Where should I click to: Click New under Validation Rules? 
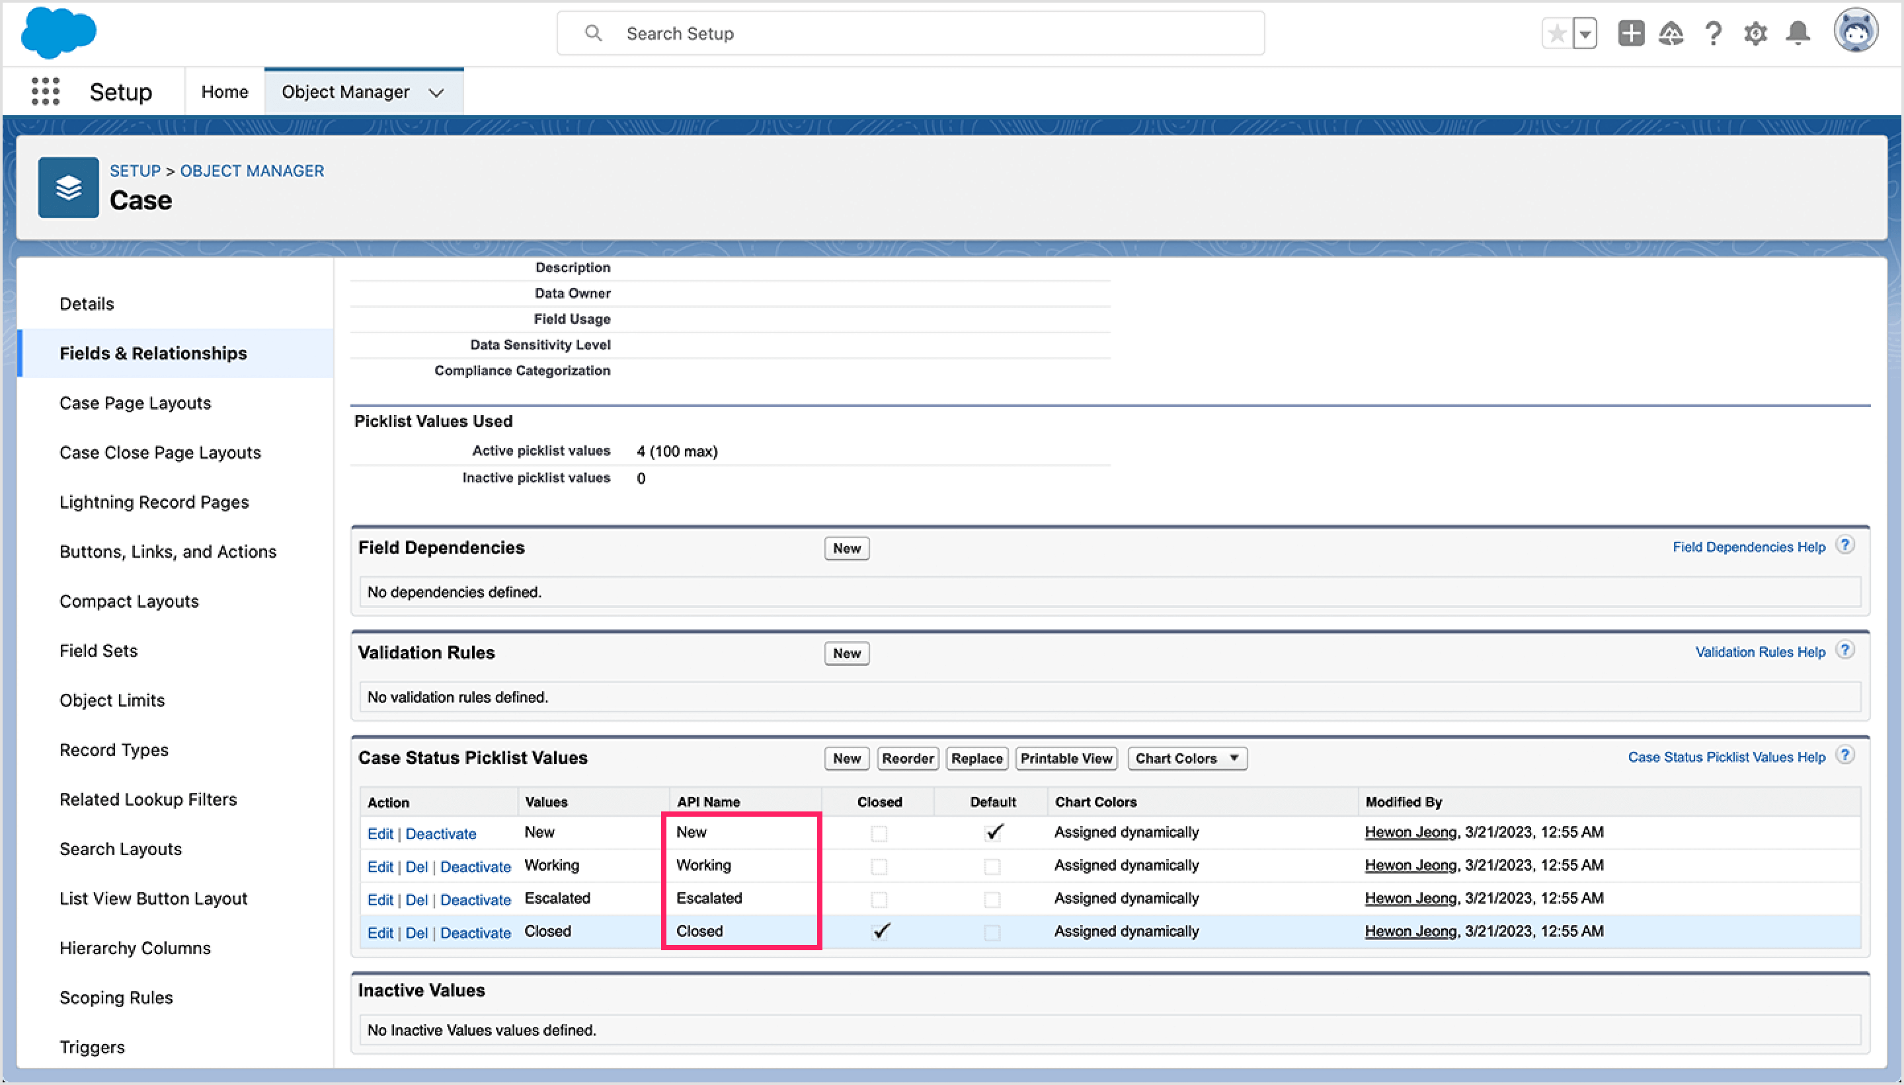click(x=846, y=653)
